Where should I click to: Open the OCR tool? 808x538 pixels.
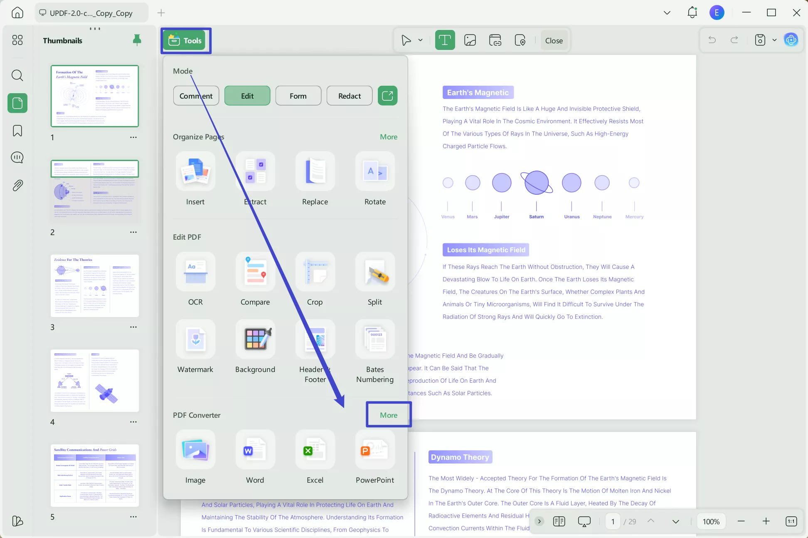point(195,272)
